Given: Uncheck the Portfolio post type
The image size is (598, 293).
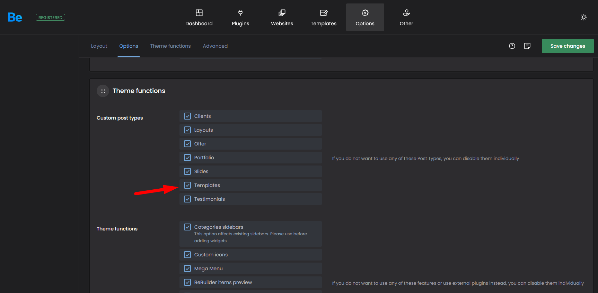Looking at the screenshot, I should point(187,158).
